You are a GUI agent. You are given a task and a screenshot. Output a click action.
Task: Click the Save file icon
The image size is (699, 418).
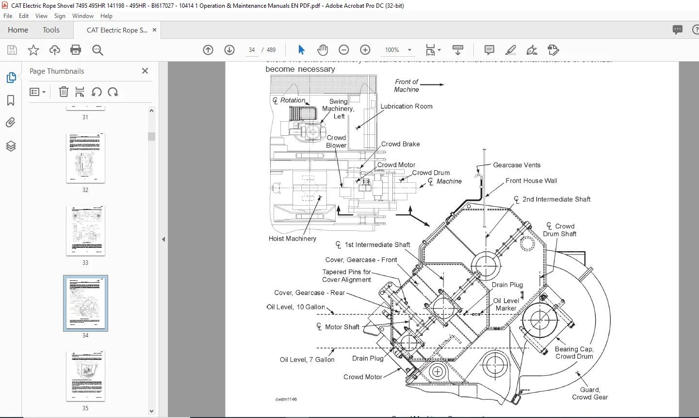[12, 50]
